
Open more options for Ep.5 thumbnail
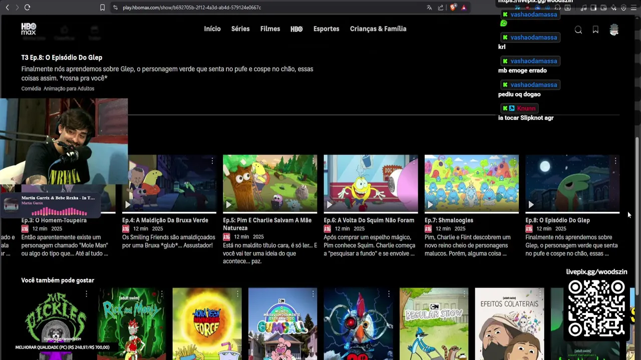tap(313, 161)
